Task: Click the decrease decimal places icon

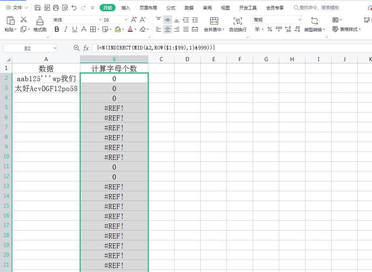Action: tap(297, 29)
